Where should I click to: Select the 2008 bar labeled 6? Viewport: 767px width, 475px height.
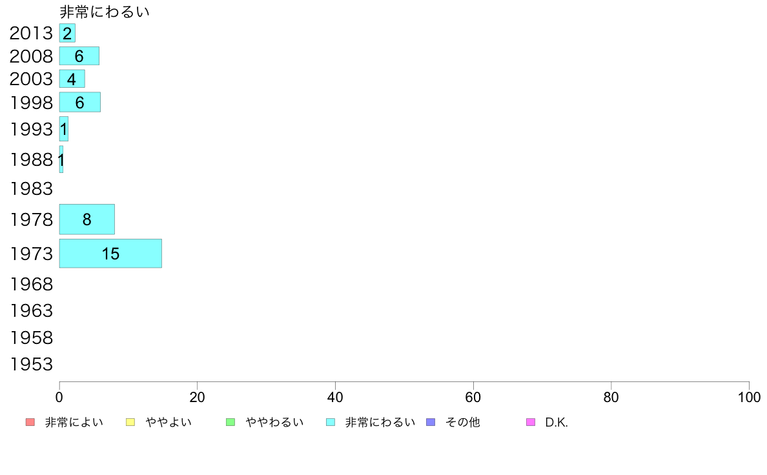click(x=79, y=56)
